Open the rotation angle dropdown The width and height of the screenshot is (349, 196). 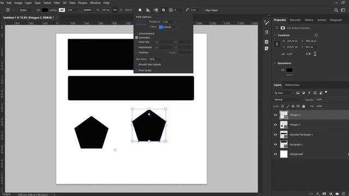297,54
